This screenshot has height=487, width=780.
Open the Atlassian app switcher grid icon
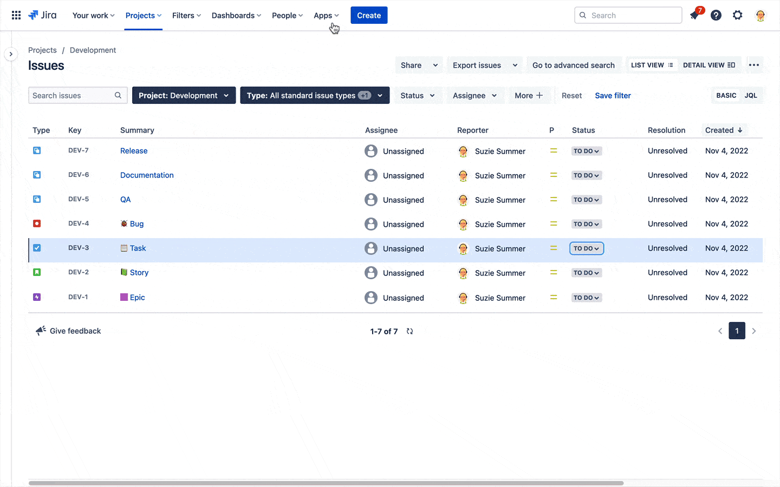[x=16, y=15]
